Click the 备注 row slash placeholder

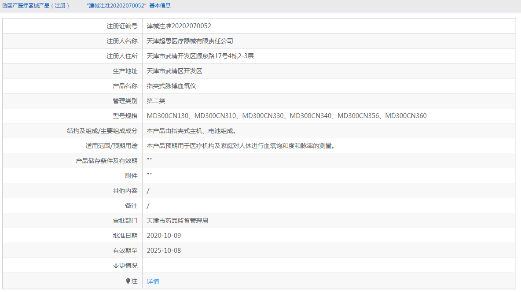point(148,205)
